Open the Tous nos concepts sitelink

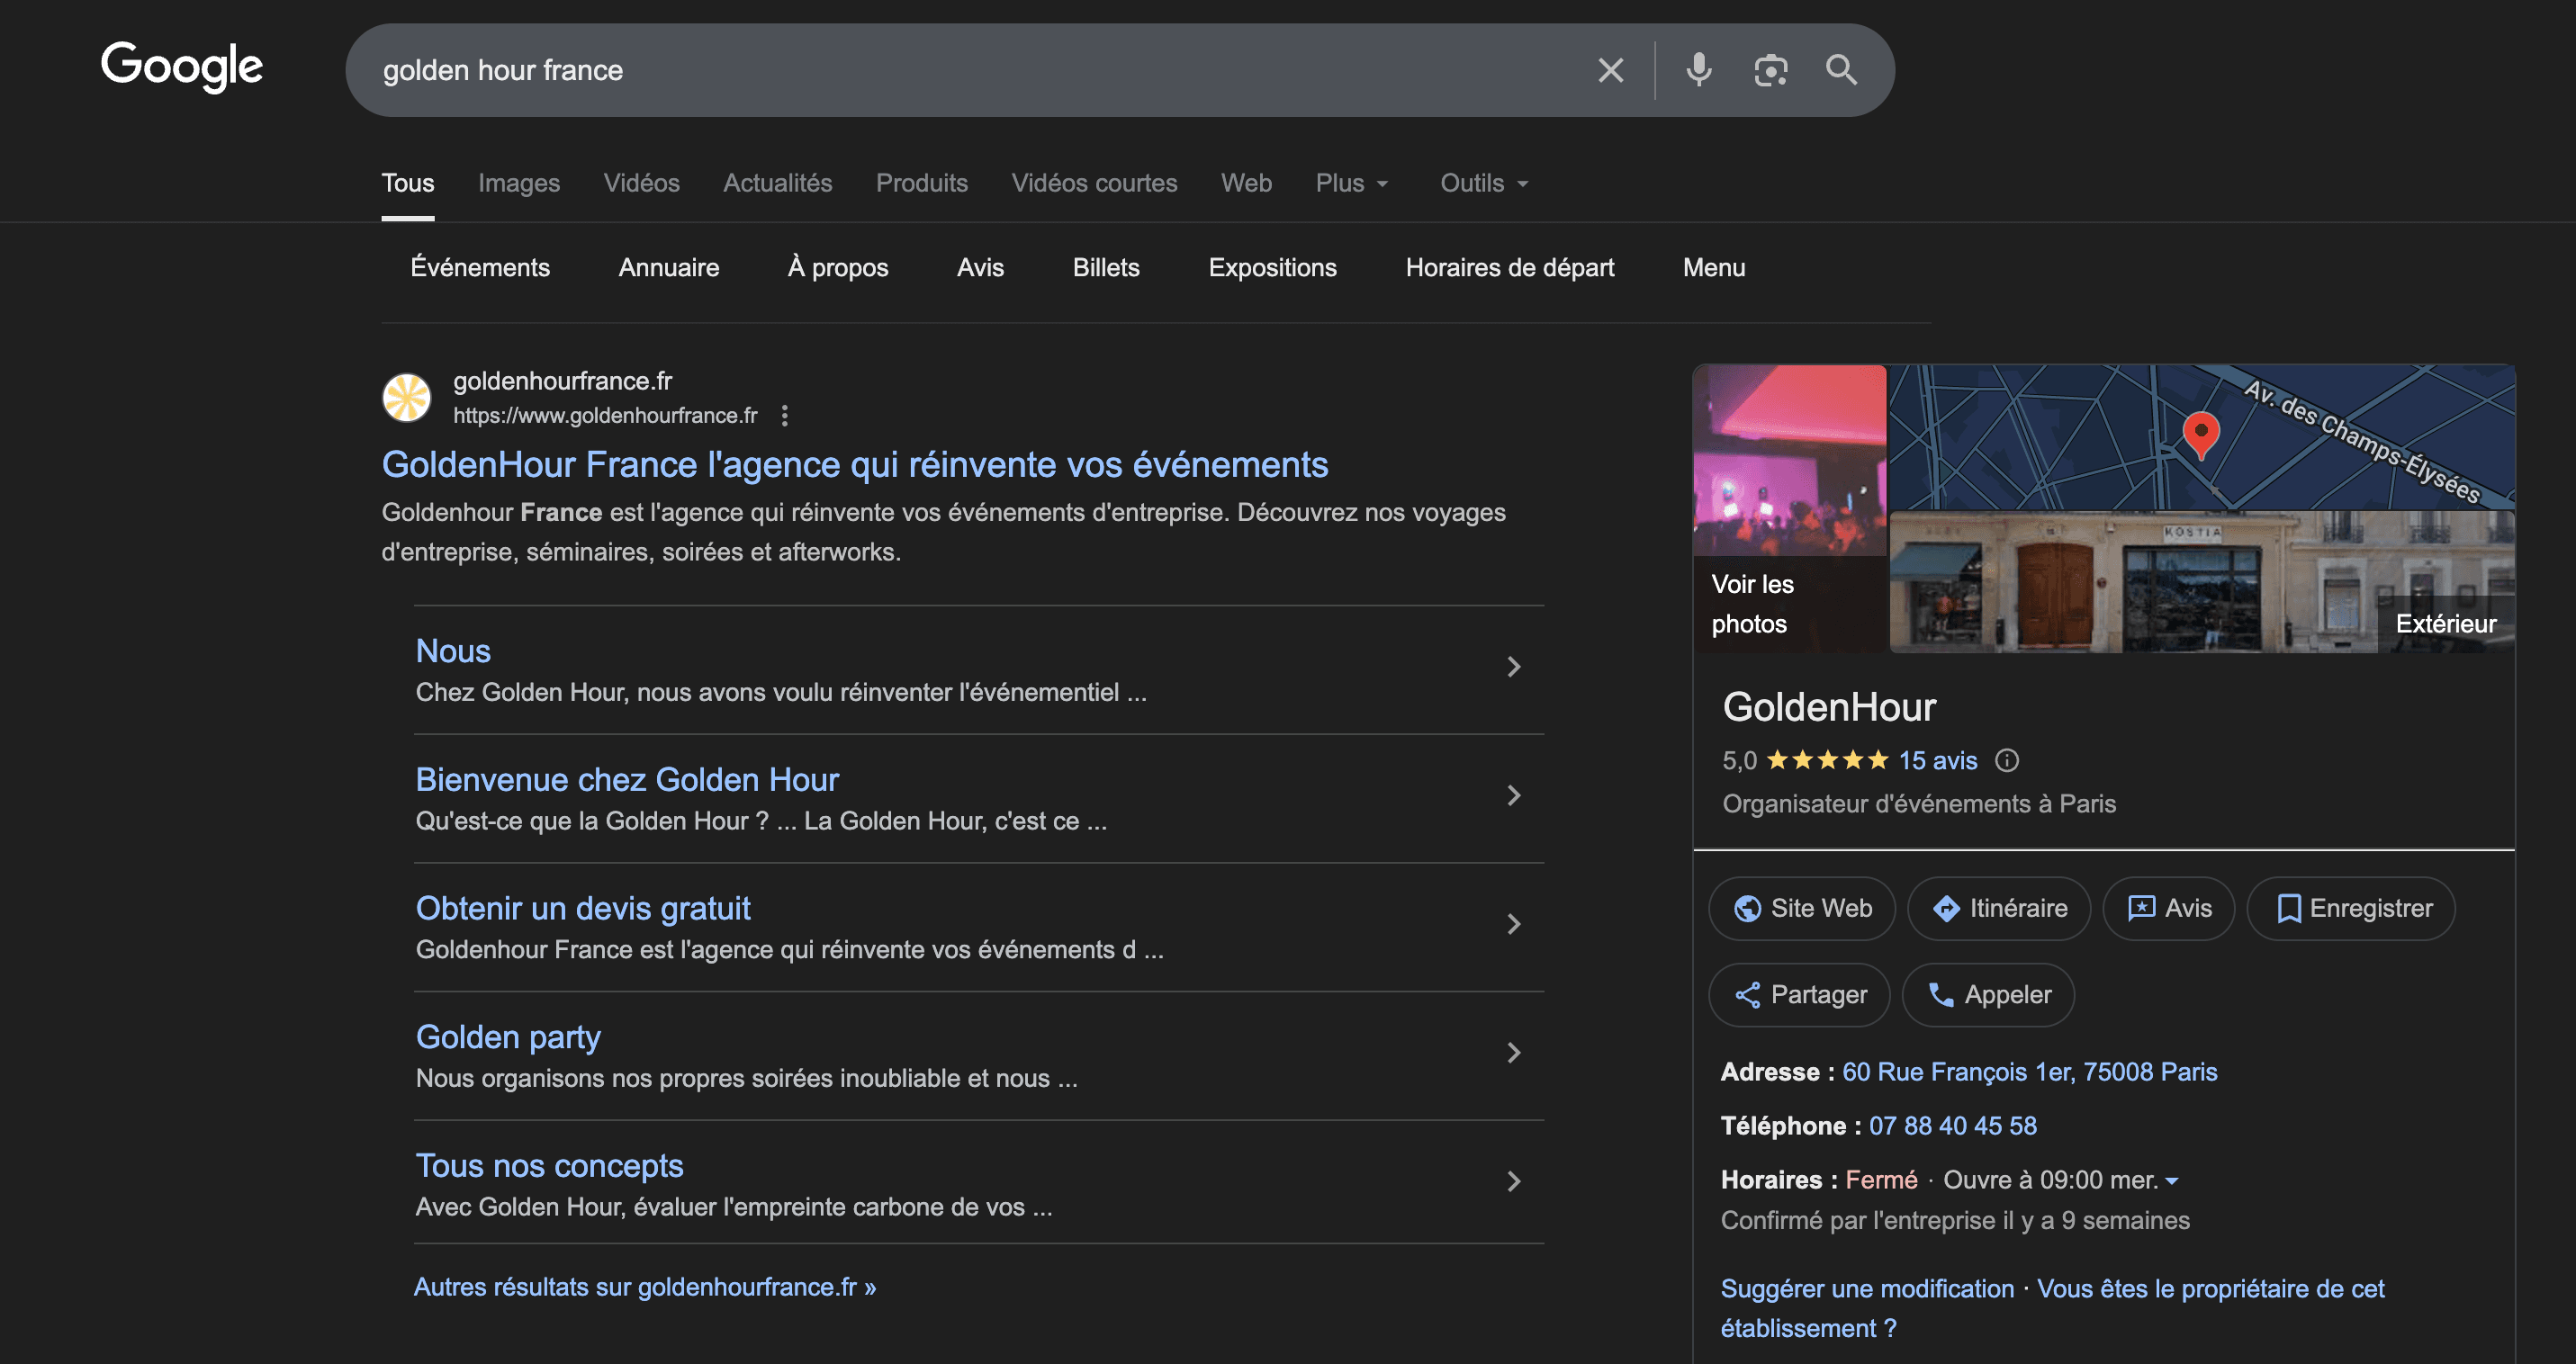[549, 1166]
